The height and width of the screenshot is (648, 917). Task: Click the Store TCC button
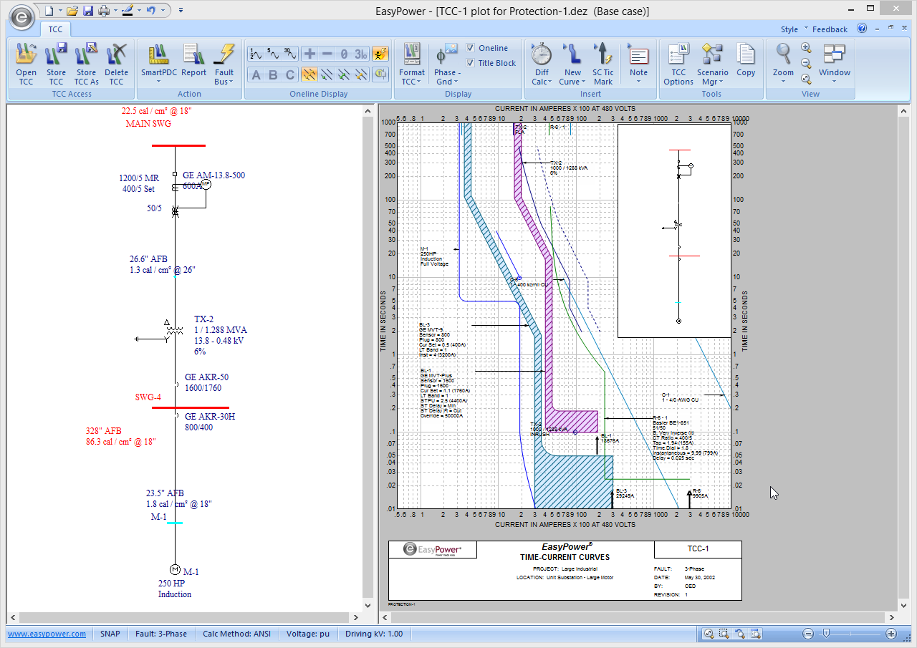point(56,64)
